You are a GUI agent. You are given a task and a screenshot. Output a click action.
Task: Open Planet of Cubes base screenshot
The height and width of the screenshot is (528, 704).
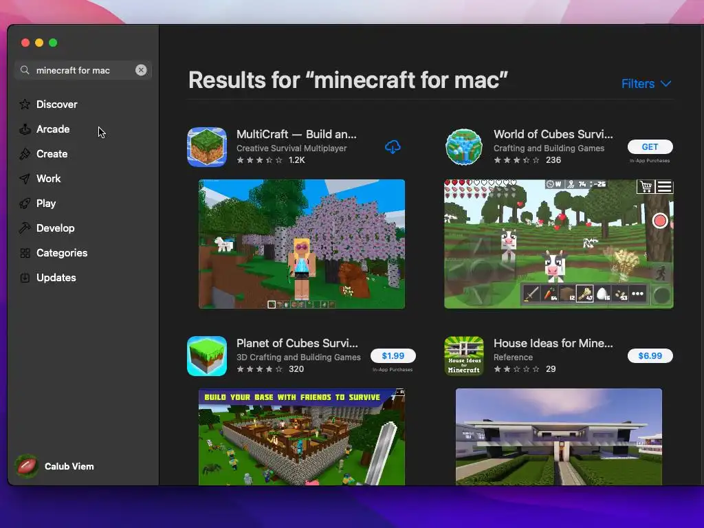302,437
